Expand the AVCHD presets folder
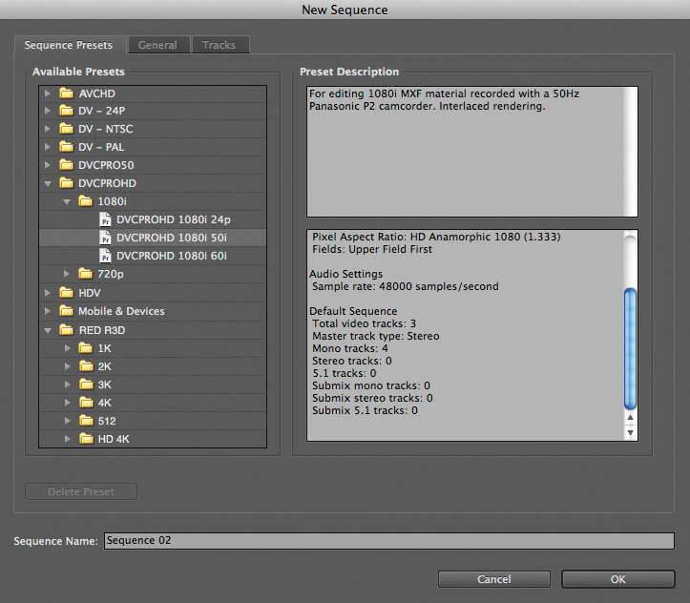 [x=48, y=94]
